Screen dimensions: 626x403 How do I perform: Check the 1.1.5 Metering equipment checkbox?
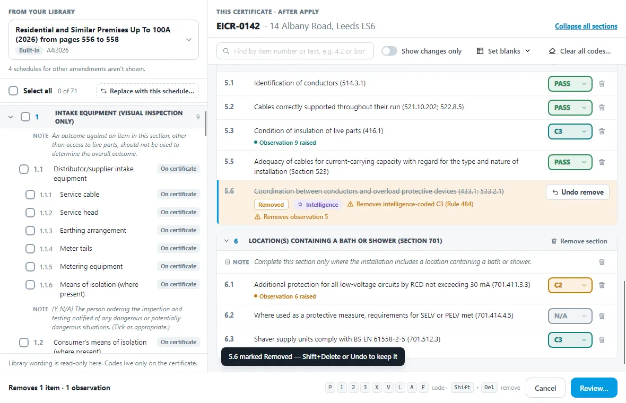(x=30, y=267)
